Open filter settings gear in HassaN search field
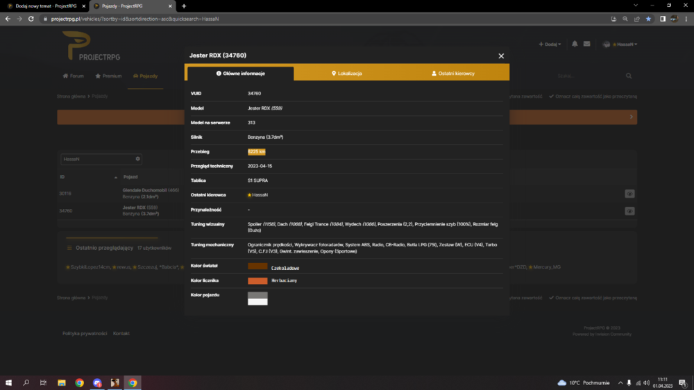The width and height of the screenshot is (694, 390). (137, 159)
